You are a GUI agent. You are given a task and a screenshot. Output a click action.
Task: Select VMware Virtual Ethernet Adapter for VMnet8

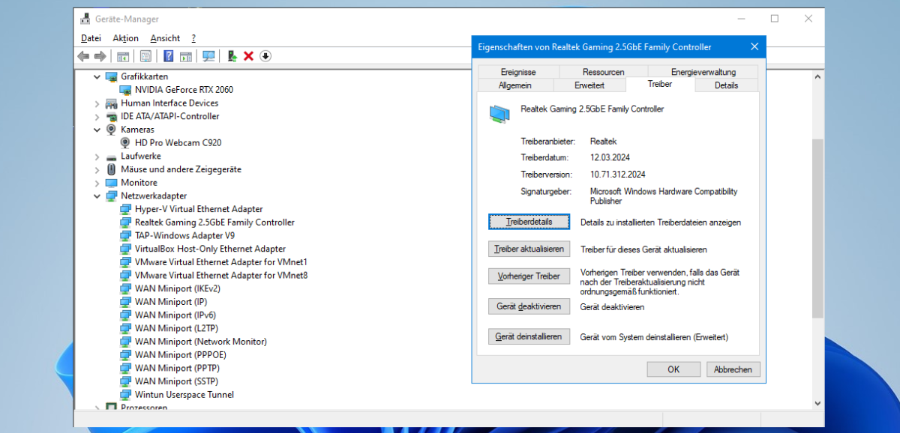[221, 275]
